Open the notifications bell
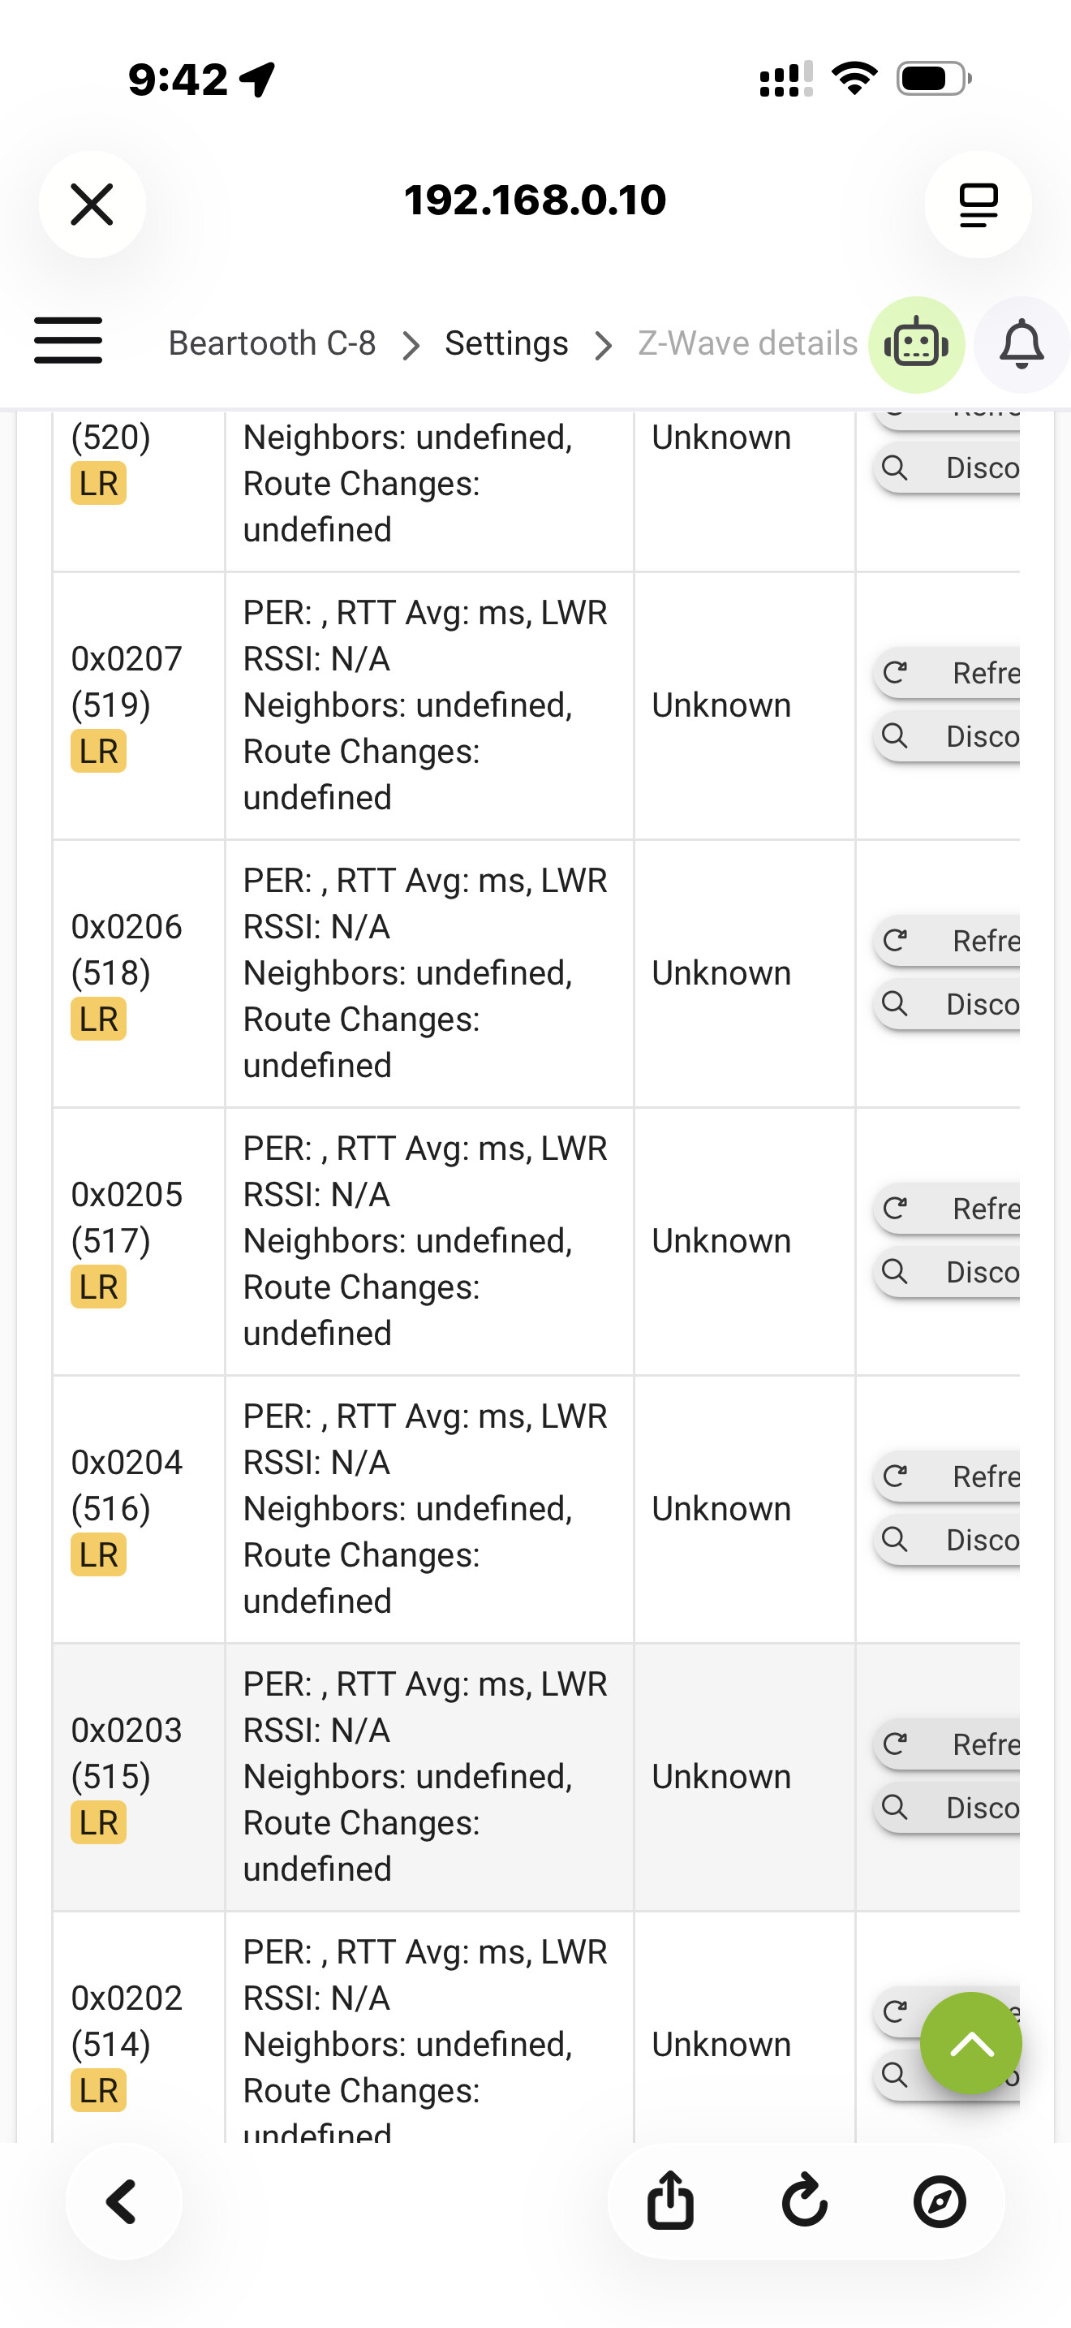 click(x=1022, y=344)
